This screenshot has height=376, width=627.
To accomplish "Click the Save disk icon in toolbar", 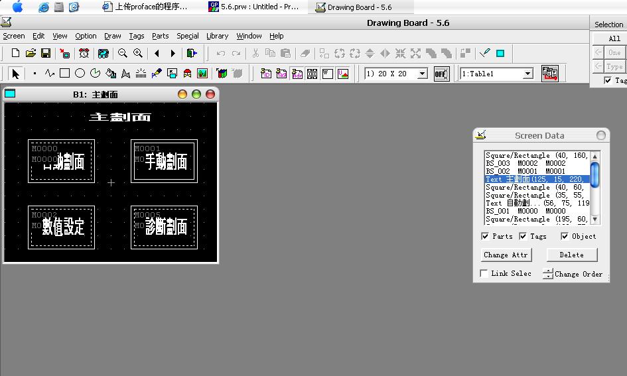I will click(x=46, y=53).
